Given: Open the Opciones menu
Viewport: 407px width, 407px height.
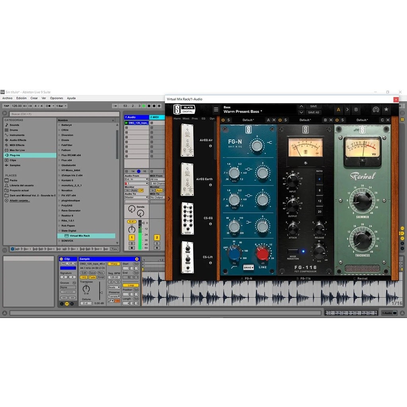Looking at the screenshot, I should point(56,98).
